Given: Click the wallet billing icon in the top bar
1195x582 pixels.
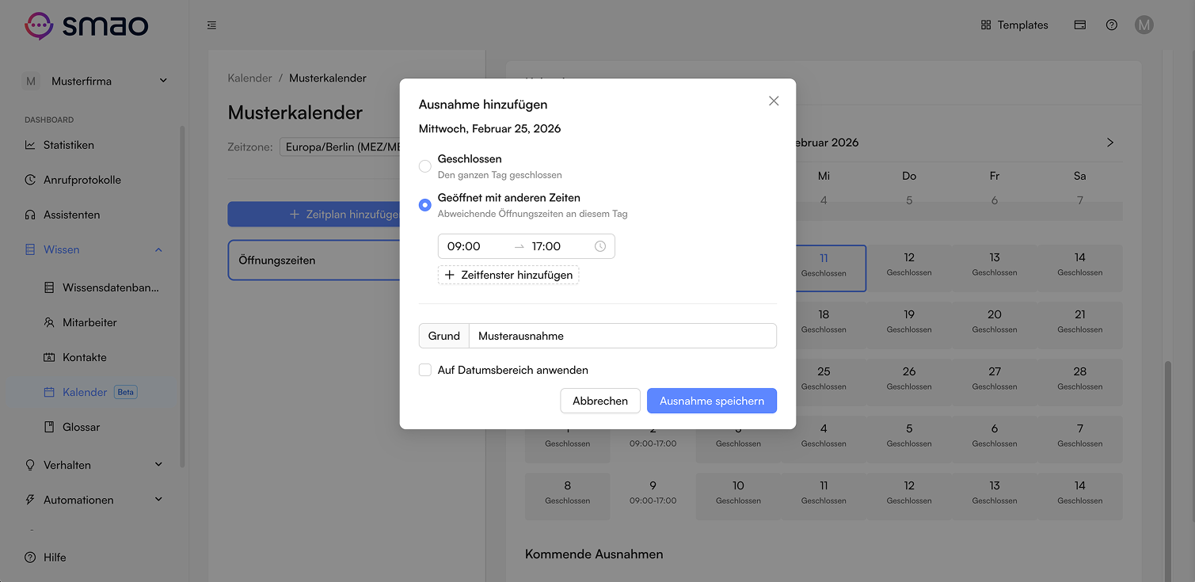Looking at the screenshot, I should click(x=1079, y=25).
